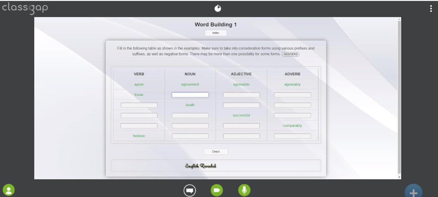Click the noun field for 'believe'

pyautogui.click(x=190, y=136)
